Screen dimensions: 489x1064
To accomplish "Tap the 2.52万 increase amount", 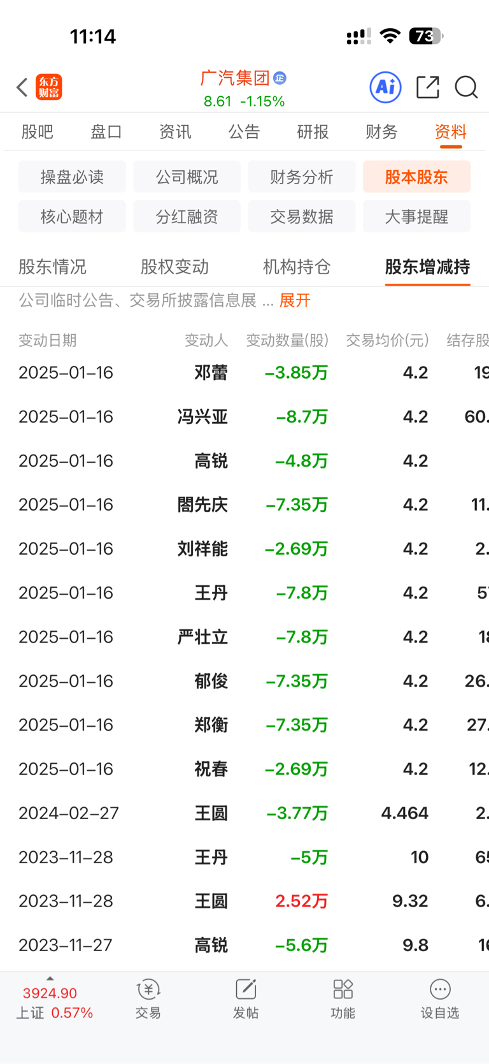I will tap(302, 901).
